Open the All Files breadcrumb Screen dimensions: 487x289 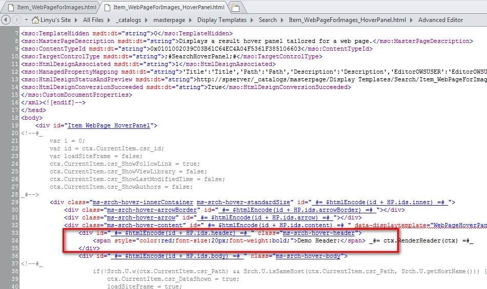pos(93,20)
